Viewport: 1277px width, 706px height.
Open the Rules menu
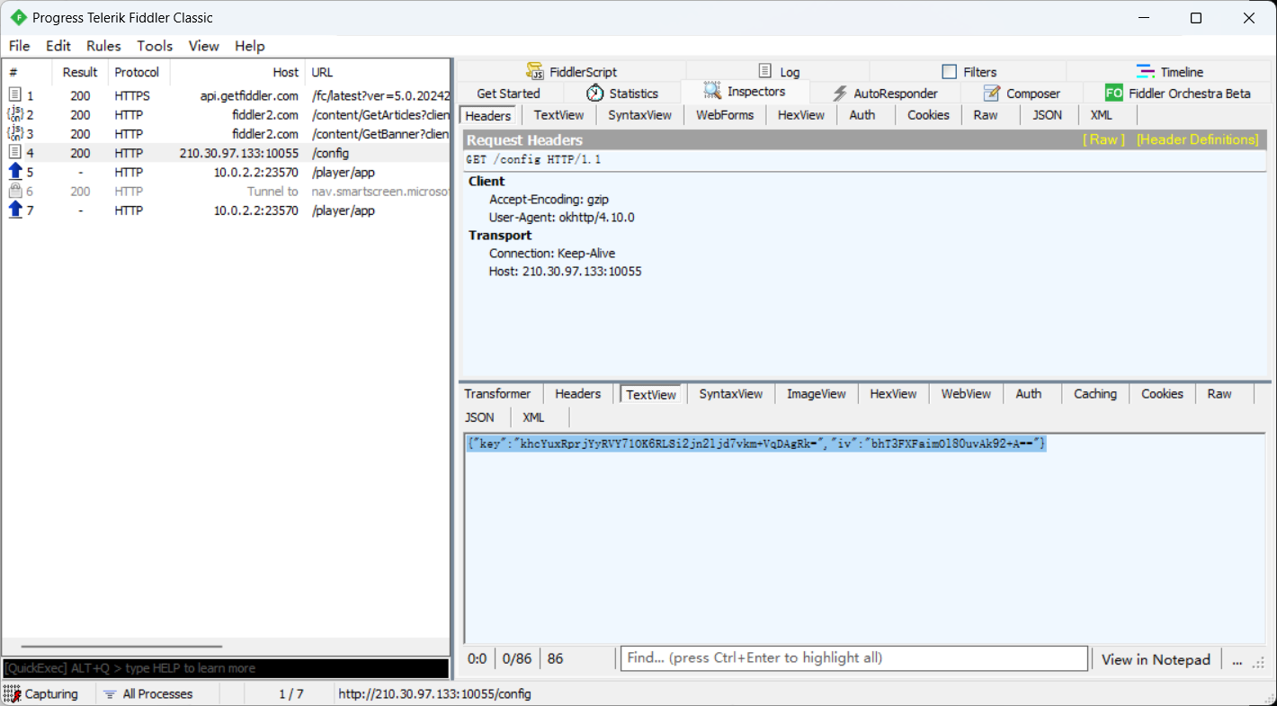pyautogui.click(x=103, y=46)
